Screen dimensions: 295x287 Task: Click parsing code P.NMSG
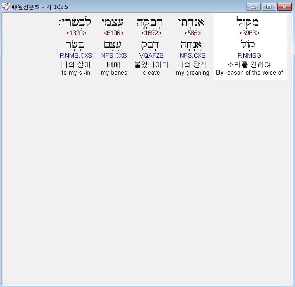[249, 55]
